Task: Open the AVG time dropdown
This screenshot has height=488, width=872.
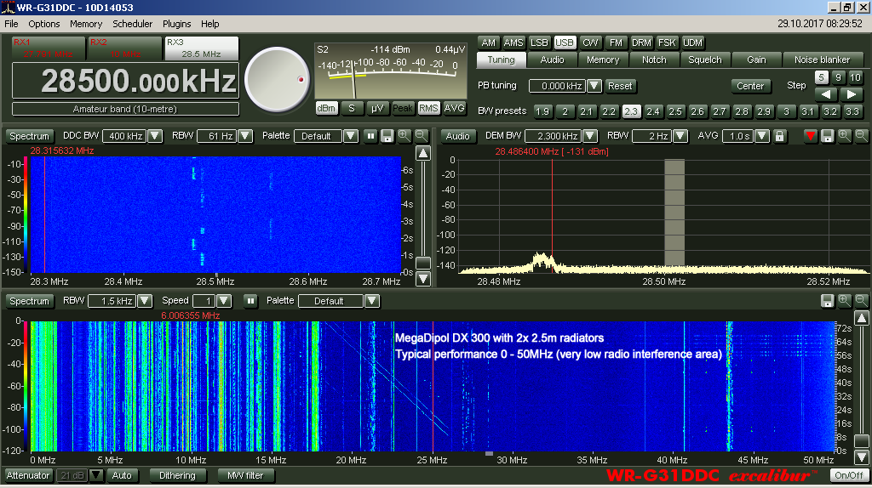Action: tap(762, 136)
